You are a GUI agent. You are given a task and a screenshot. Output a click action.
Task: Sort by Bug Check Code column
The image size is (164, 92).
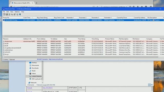coord(60,18)
